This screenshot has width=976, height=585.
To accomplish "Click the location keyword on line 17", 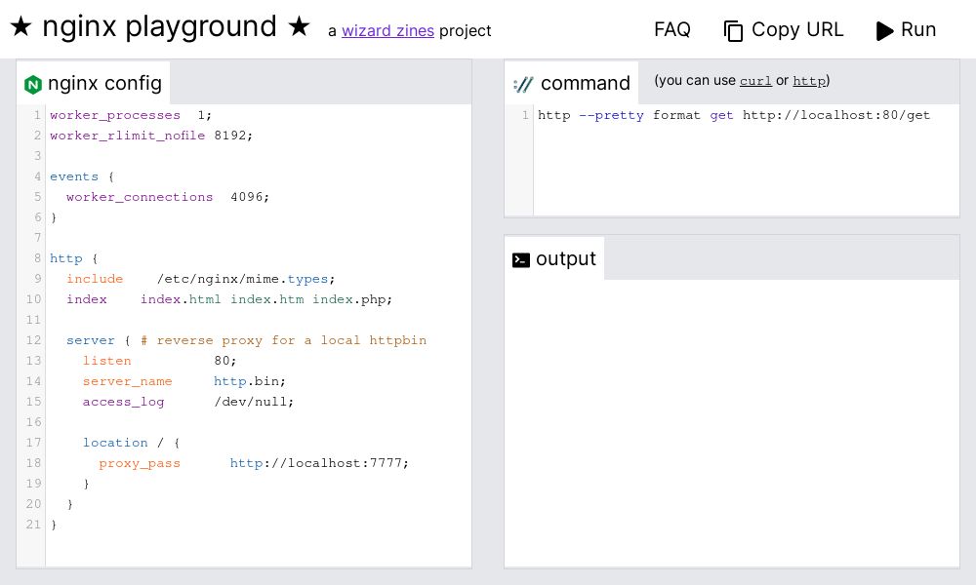I will pyautogui.click(x=115, y=444).
